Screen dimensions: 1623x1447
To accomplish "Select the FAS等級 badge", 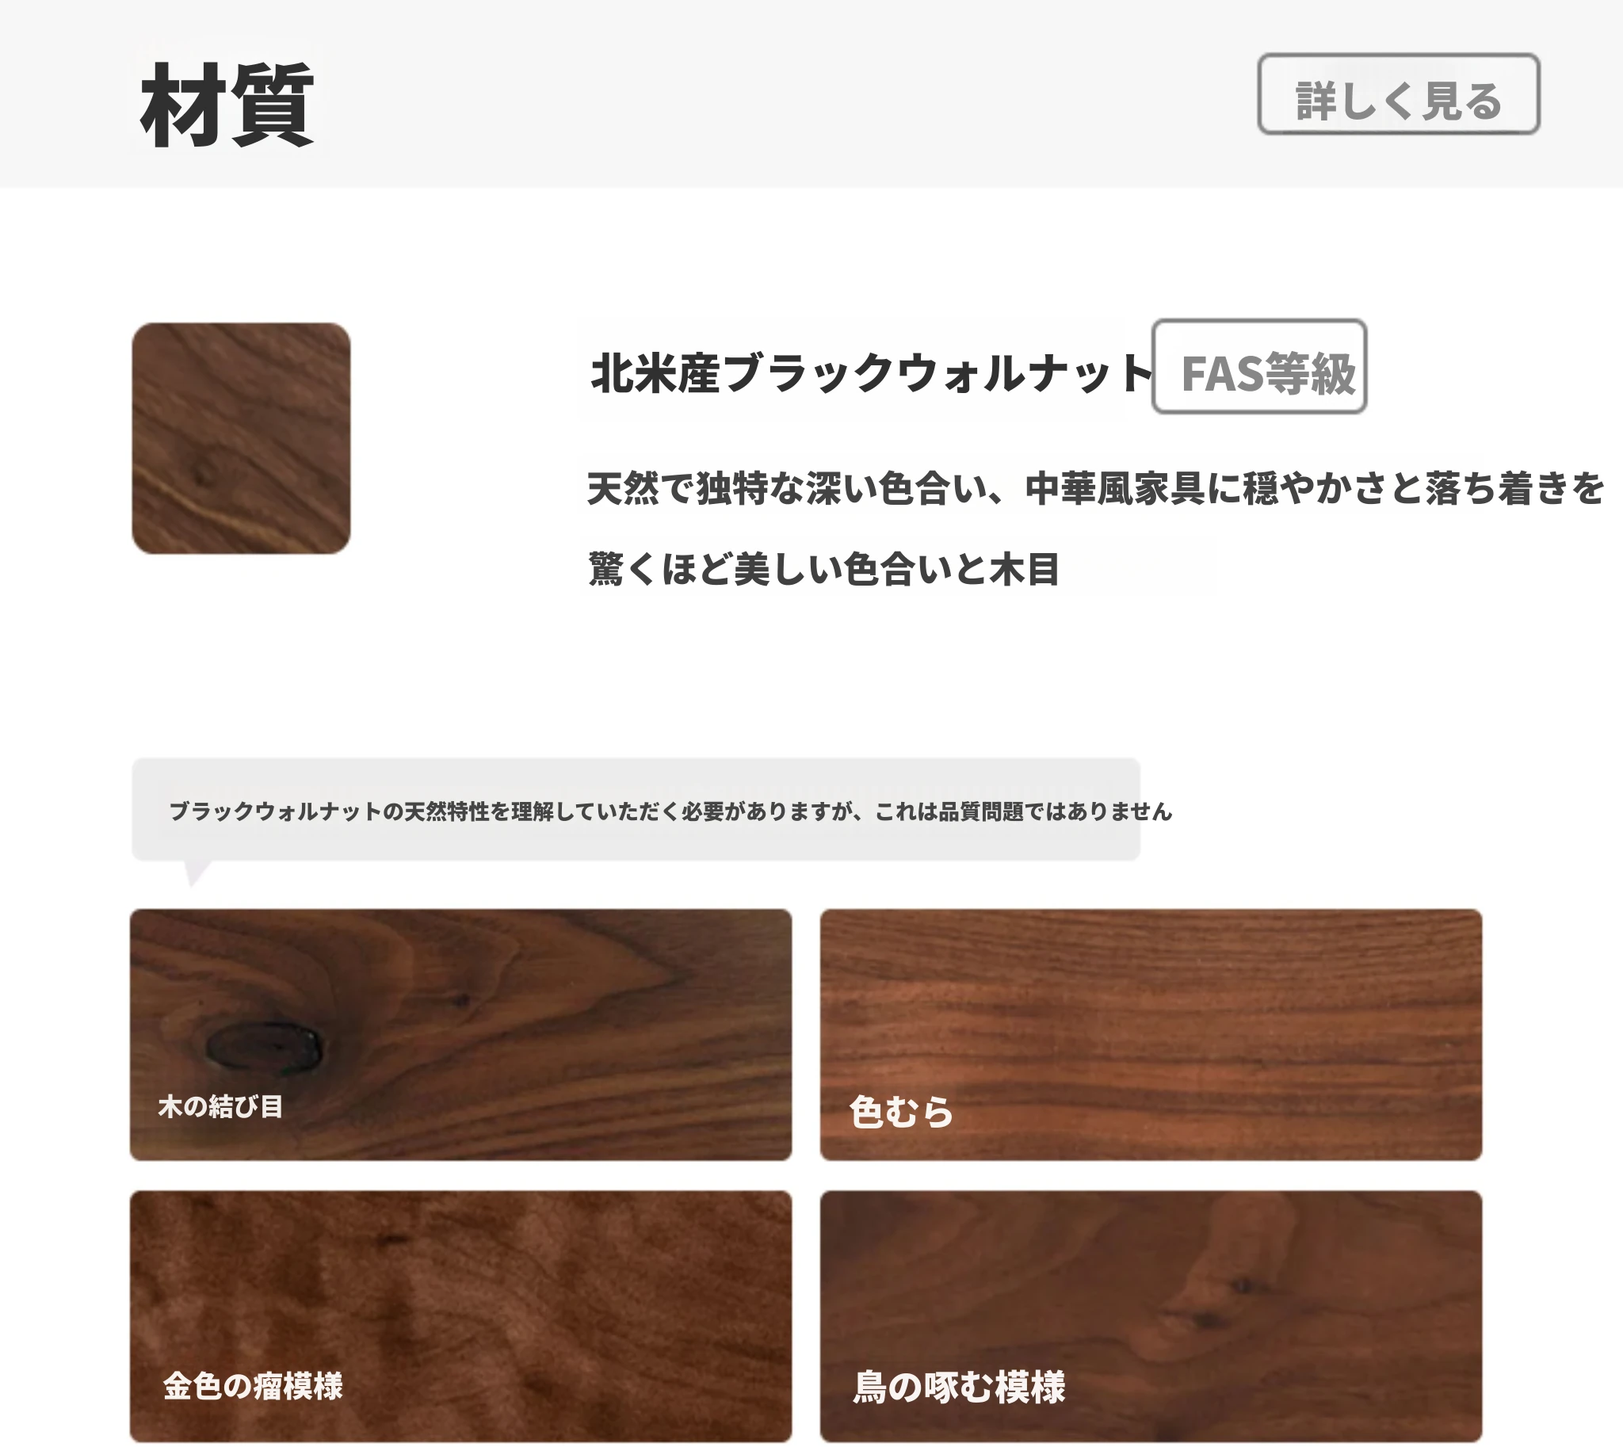I will pyautogui.click(x=1258, y=367).
